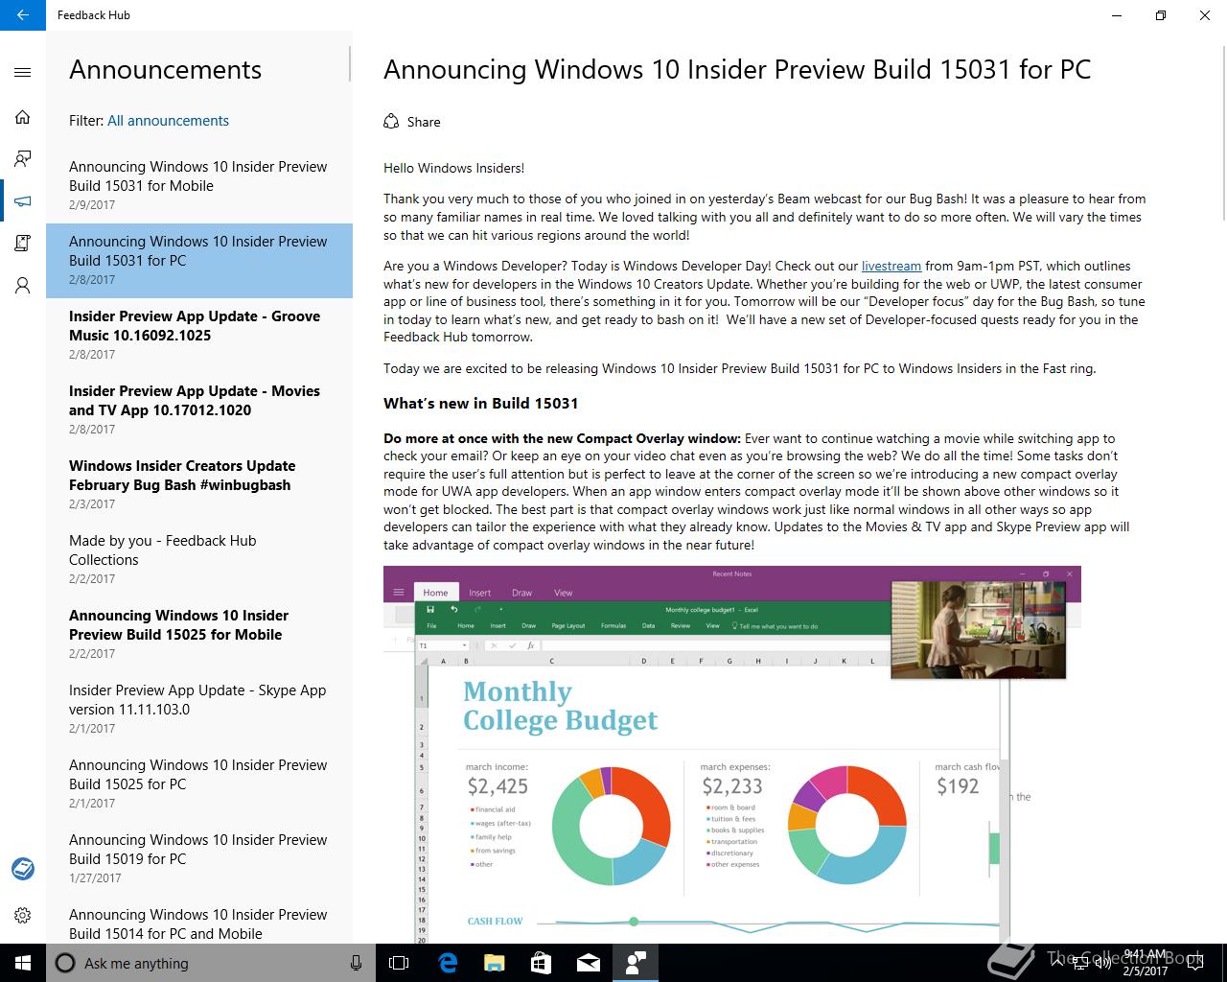This screenshot has height=982, width=1227.
Task: Change the All announcements filter
Action: tap(168, 121)
